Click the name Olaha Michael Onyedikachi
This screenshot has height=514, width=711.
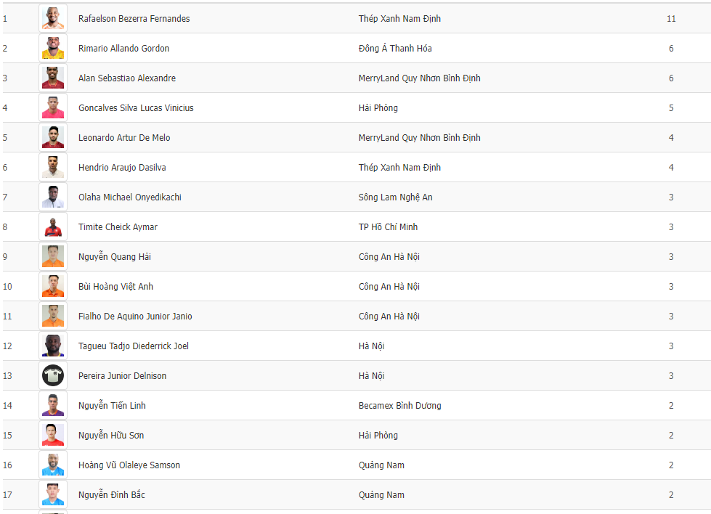click(x=130, y=197)
